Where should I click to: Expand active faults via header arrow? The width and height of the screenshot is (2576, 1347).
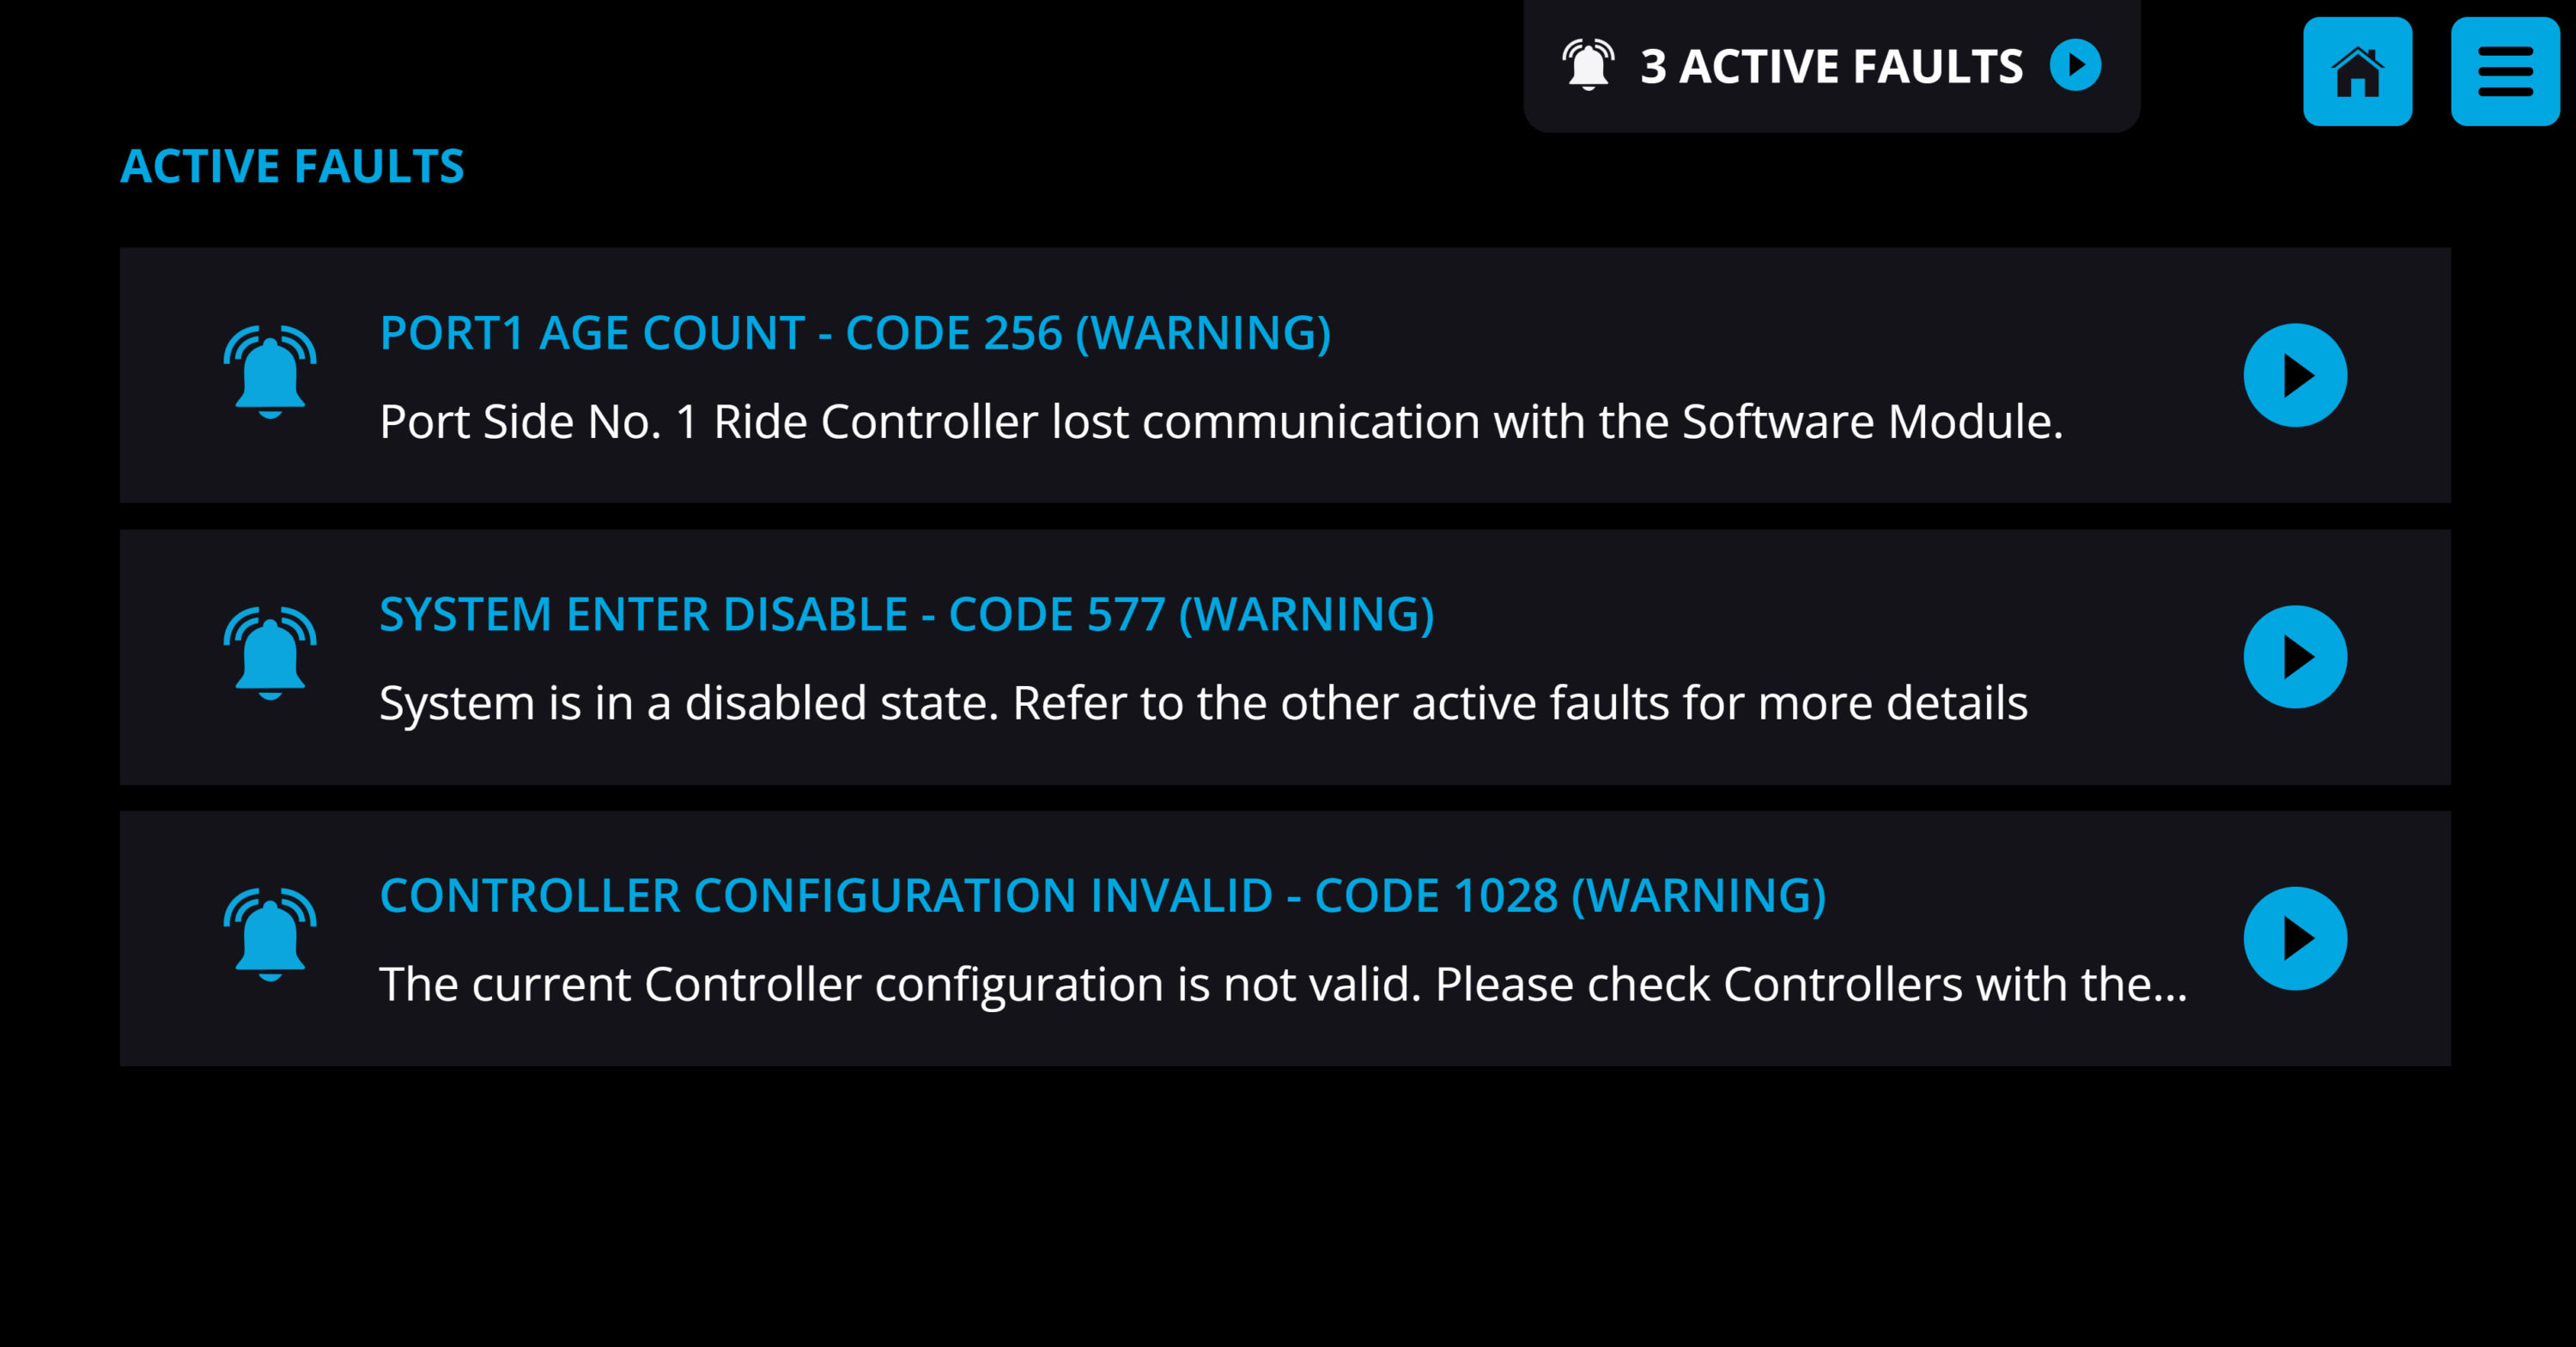(2075, 66)
